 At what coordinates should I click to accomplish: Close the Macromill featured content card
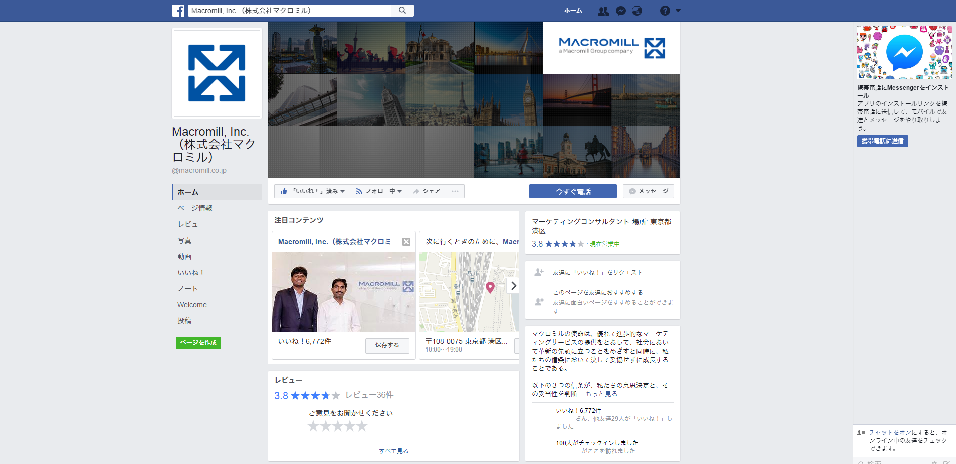point(406,242)
